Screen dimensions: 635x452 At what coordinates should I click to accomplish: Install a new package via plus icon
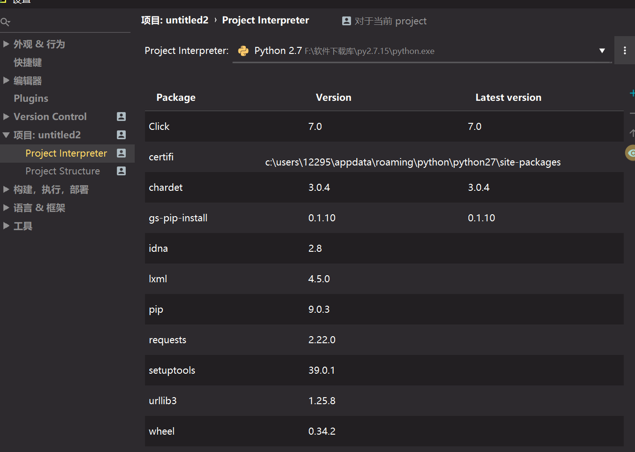pos(632,93)
